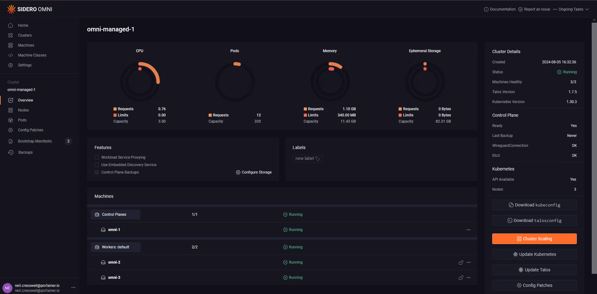Screen dimensions: 597x294
Task: Click the Pods cube icon
Action: click(11, 120)
